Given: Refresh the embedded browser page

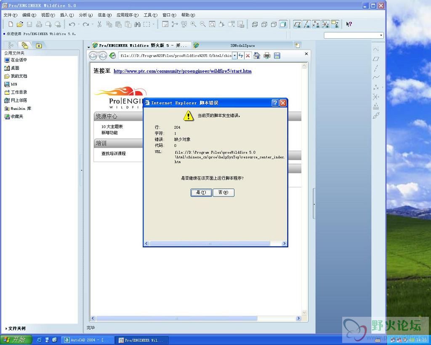Looking at the screenshot, I should [112, 56].
